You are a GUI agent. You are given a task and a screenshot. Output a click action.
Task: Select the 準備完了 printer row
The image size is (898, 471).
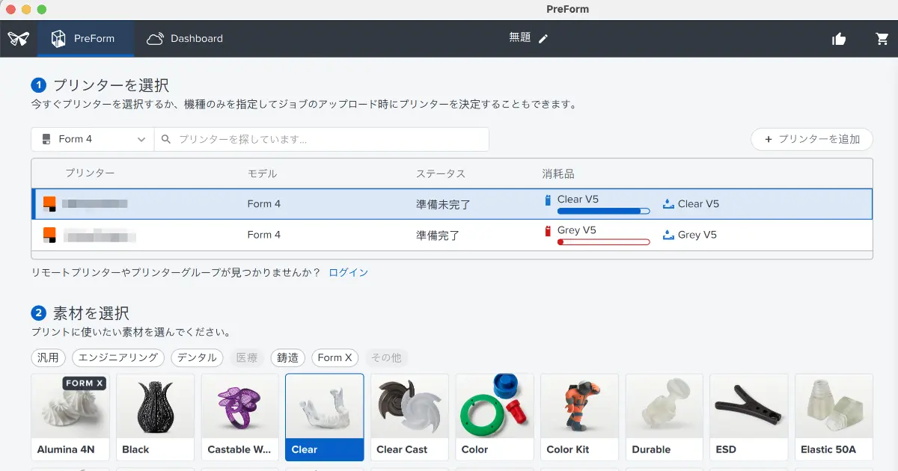tap(452, 235)
